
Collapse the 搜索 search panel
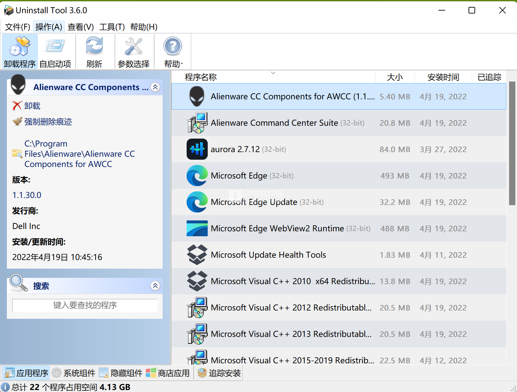pos(155,286)
